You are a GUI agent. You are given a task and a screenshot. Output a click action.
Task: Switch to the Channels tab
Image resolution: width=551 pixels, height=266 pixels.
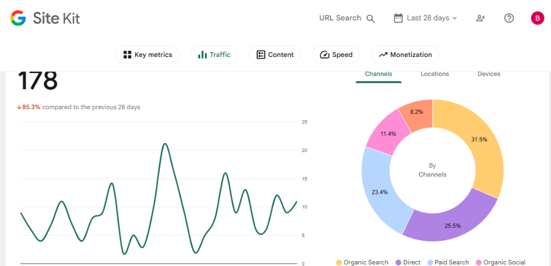pos(378,74)
